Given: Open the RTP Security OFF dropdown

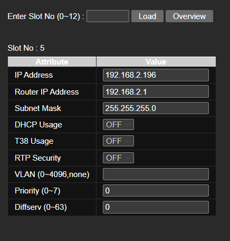Looking at the screenshot, I should [x=118, y=157].
